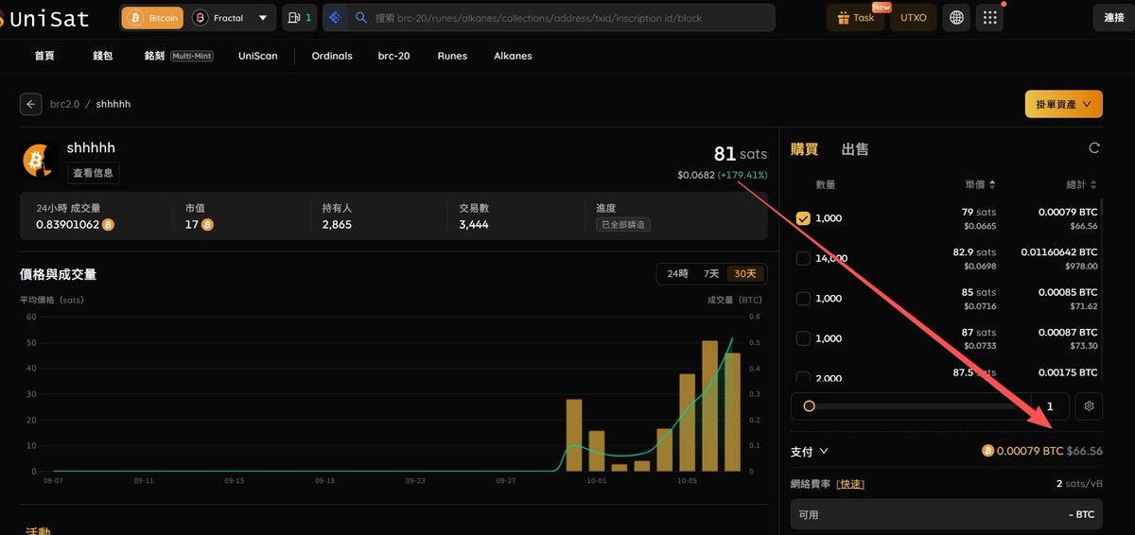This screenshot has height=535, width=1135.
Task: Click the Task gift button
Action: coord(856,17)
